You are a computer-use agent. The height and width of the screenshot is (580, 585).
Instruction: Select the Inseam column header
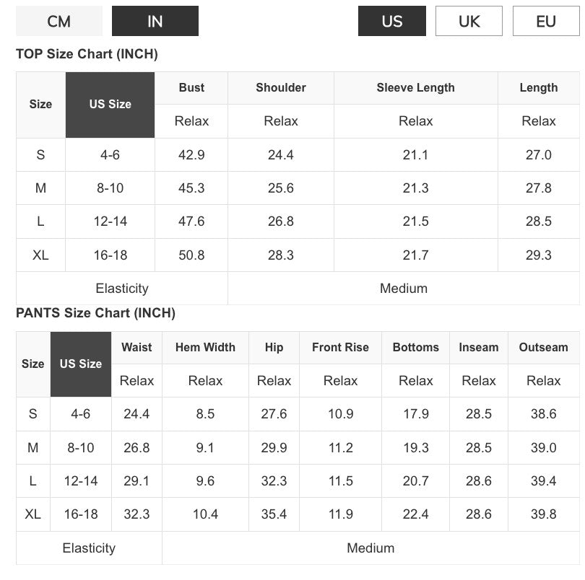[x=479, y=347]
